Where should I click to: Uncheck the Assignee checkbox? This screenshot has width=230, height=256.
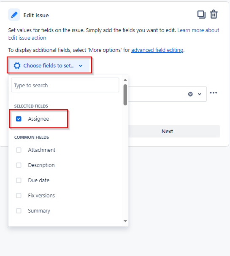point(19,119)
